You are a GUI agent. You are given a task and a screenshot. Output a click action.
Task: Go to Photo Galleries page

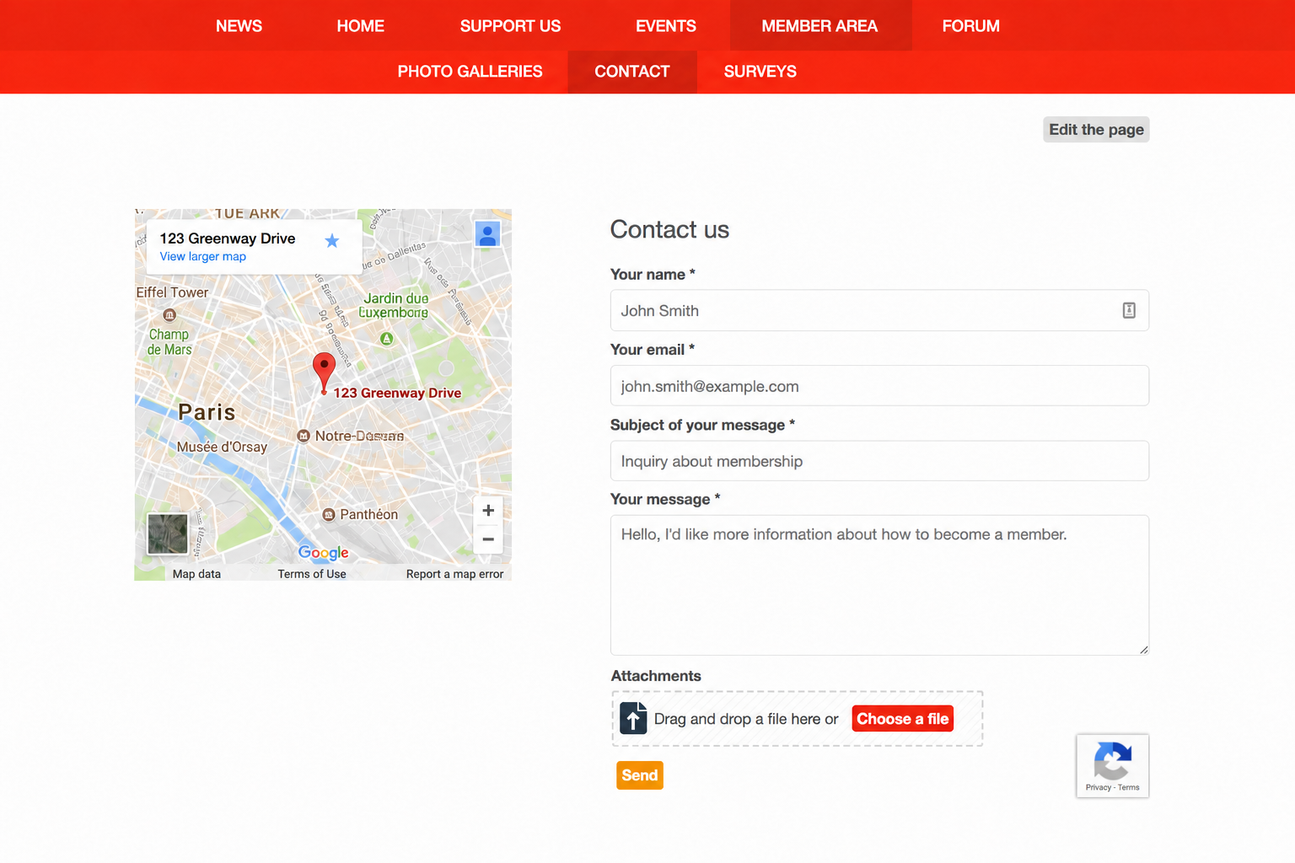pos(470,72)
